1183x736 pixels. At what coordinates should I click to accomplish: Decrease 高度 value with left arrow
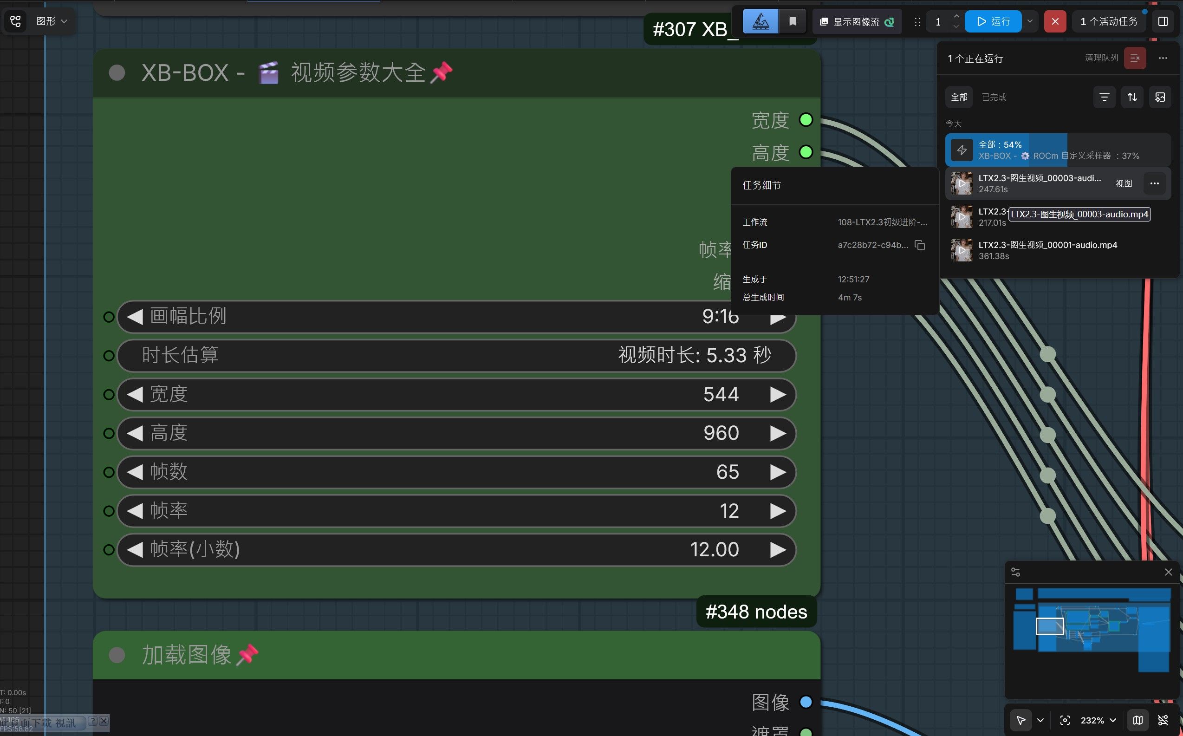[x=135, y=433]
